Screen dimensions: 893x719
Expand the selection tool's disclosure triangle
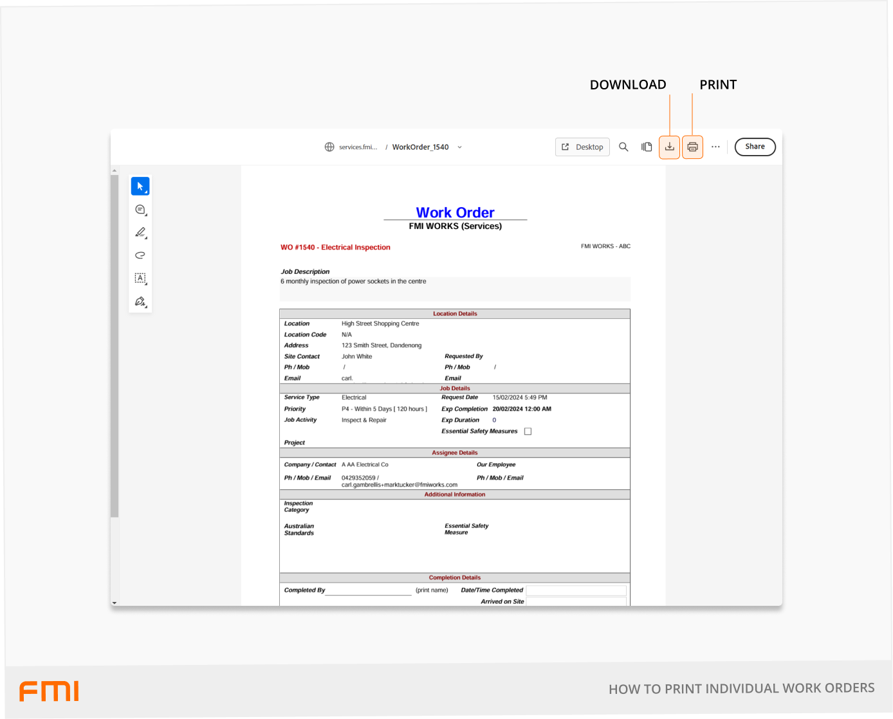click(x=145, y=191)
